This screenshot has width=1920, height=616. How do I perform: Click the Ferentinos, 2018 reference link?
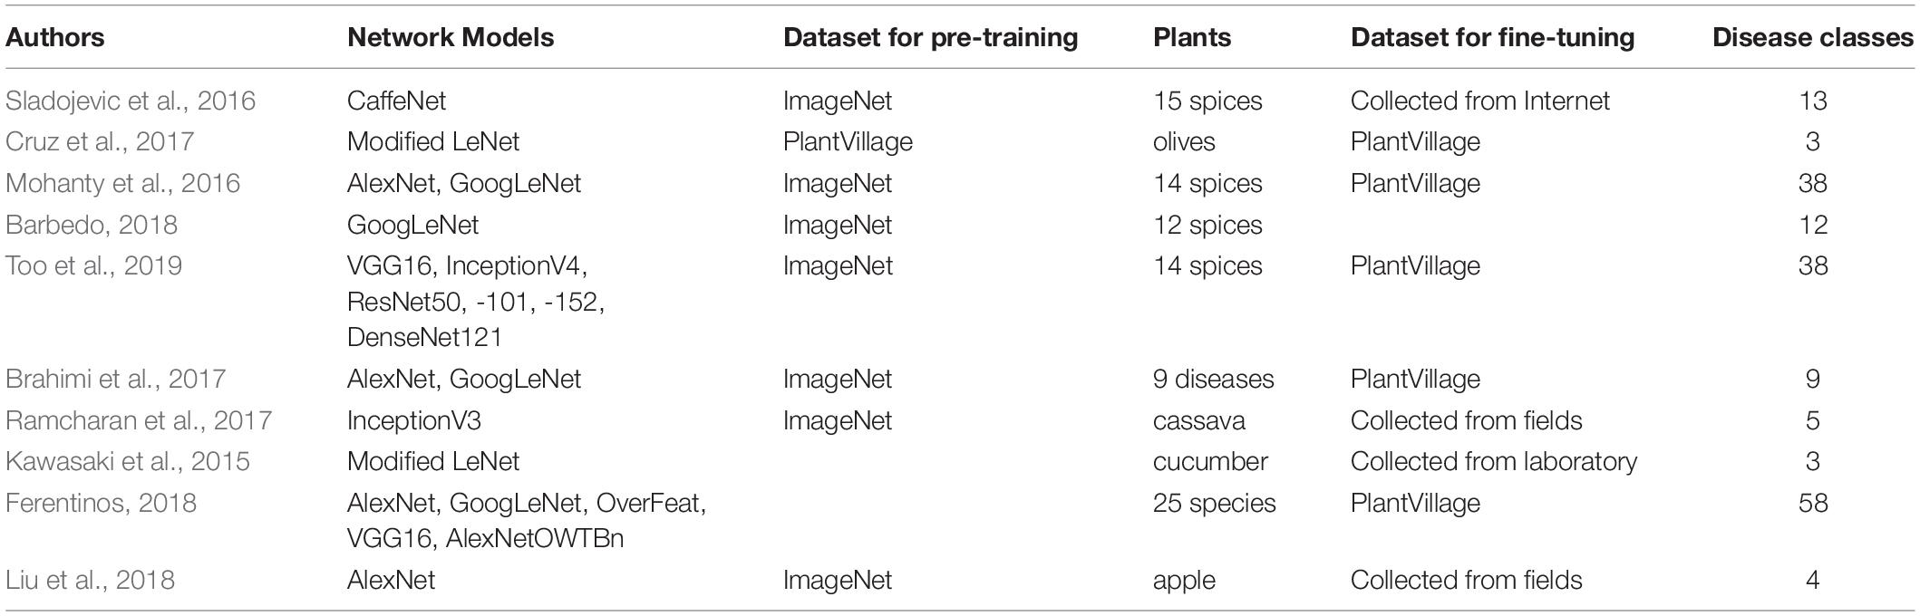point(101,504)
